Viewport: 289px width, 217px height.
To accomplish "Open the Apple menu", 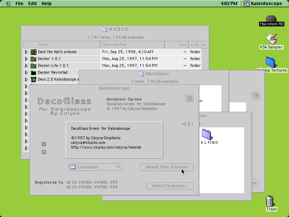I will point(8,4).
